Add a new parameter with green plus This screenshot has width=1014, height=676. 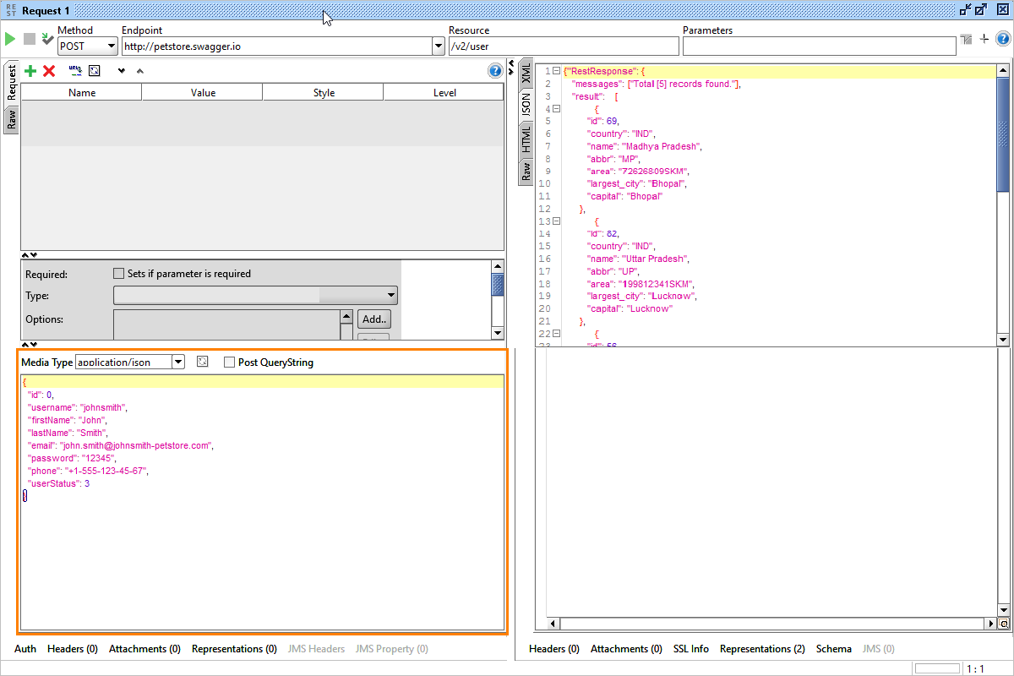(x=30, y=71)
